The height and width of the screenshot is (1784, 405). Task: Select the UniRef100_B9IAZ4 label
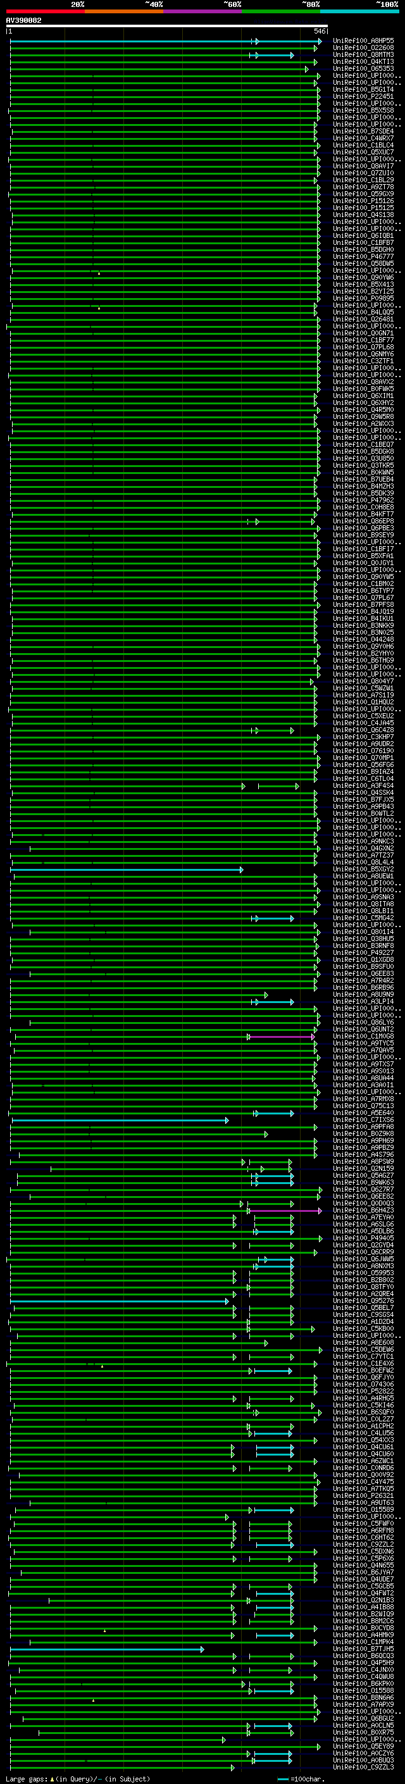[x=363, y=771]
